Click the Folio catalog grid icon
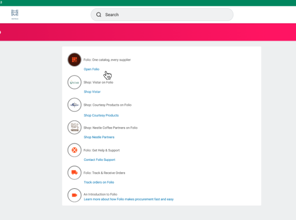Viewport: 296px width, 220px height. coord(74,60)
